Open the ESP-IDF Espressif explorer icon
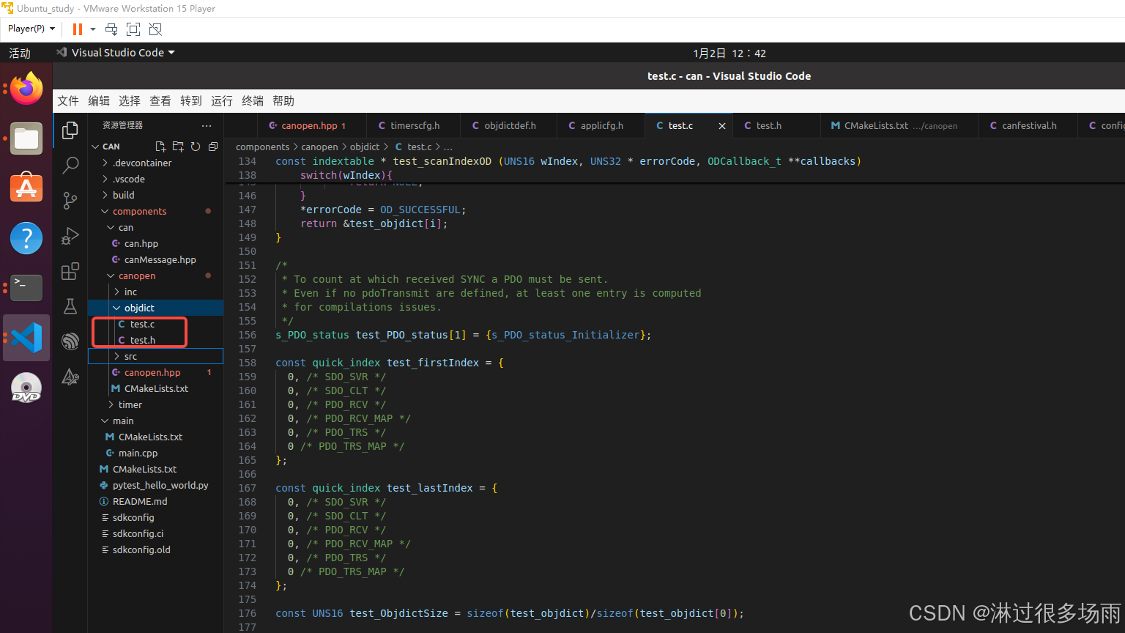The image size is (1125, 633). pyautogui.click(x=70, y=341)
